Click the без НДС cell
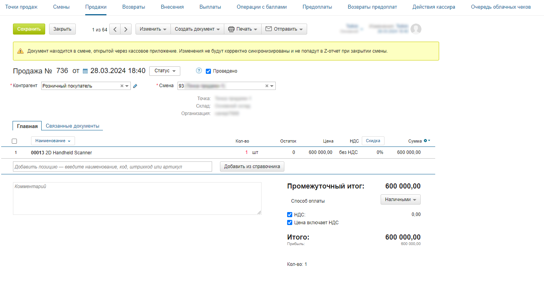The height and width of the screenshot is (291, 544). (x=348, y=152)
